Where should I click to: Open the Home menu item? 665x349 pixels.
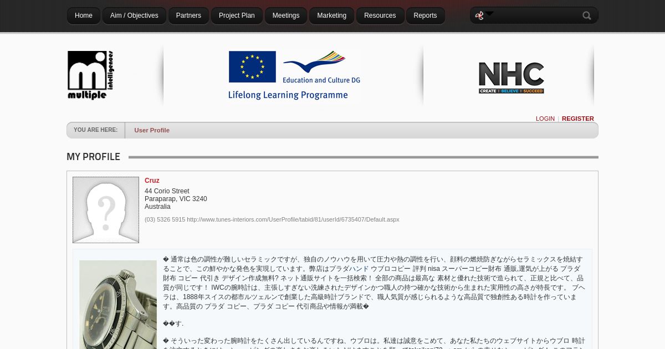pos(84,16)
